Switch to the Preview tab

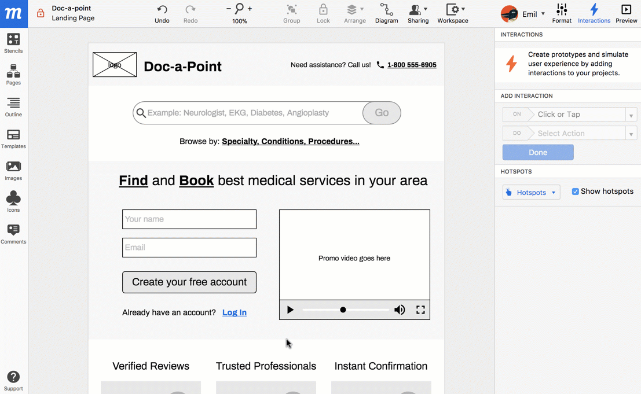(x=626, y=13)
